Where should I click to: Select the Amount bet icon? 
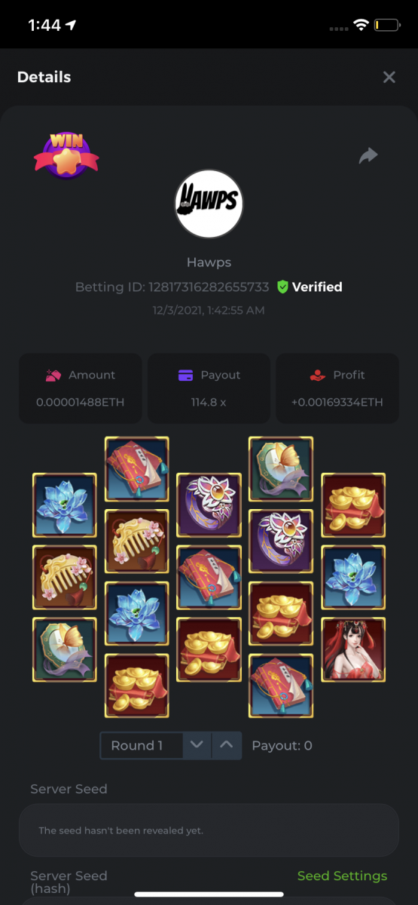53,375
